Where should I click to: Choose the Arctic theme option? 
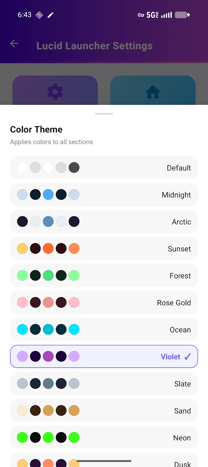(104, 222)
